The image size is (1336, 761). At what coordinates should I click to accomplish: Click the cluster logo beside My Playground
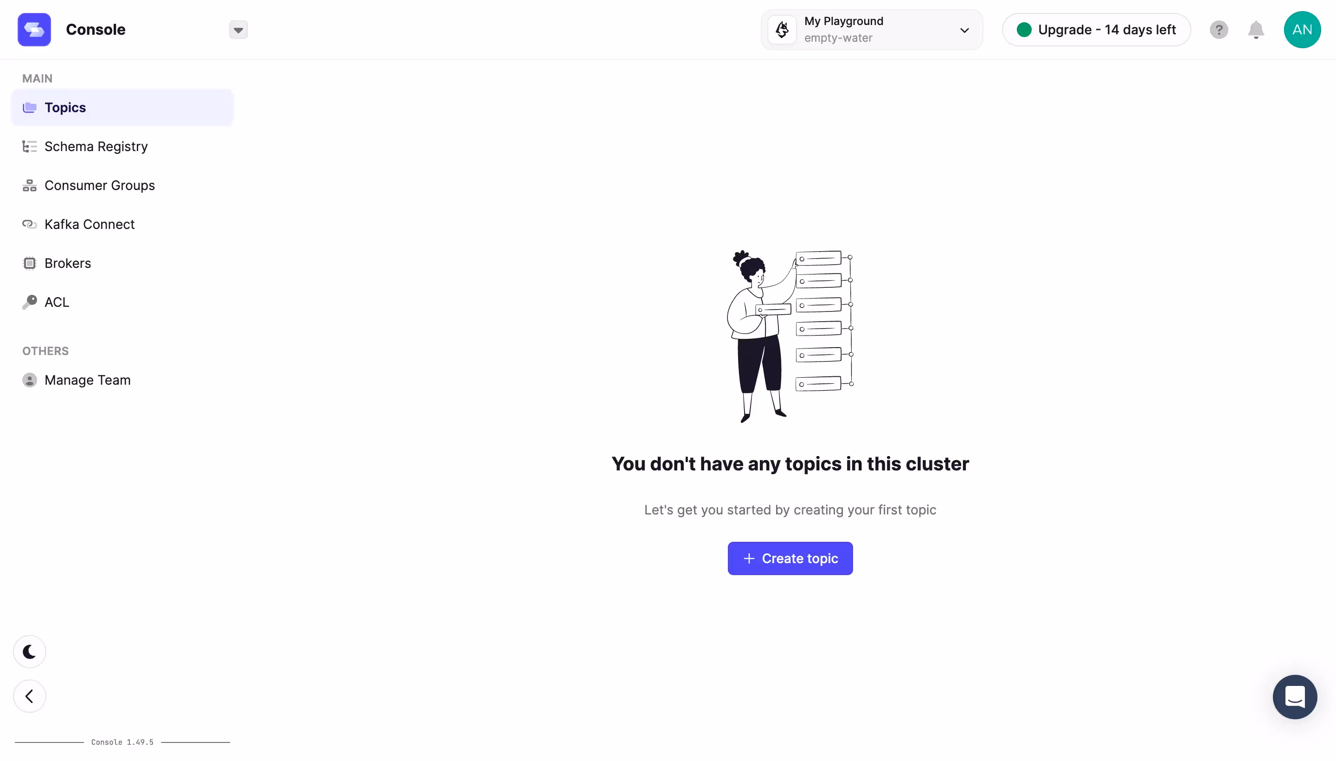click(782, 30)
